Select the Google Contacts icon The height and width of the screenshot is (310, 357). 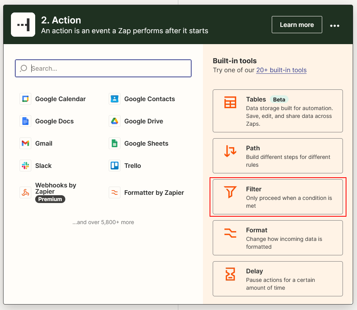(x=115, y=99)
